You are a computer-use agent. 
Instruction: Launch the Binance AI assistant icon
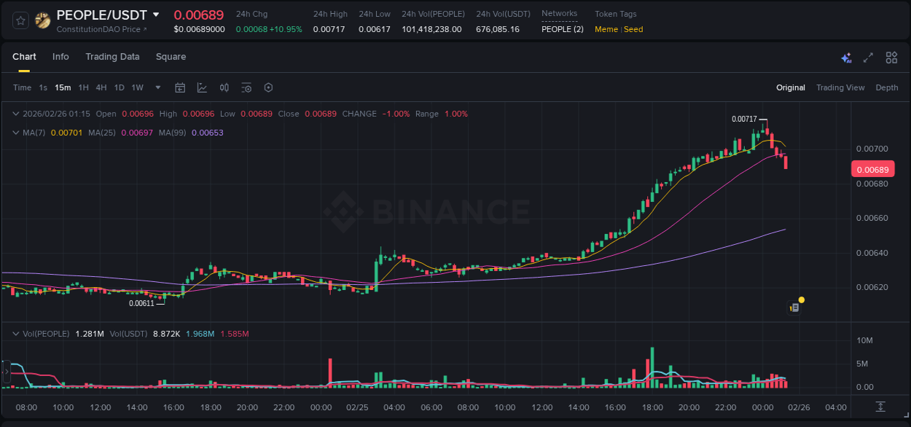click(x=846, y=57)
